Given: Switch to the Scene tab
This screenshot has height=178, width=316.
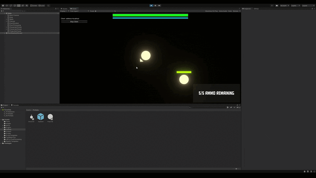Looking at the screenshot, I should (x=64, y=9).
